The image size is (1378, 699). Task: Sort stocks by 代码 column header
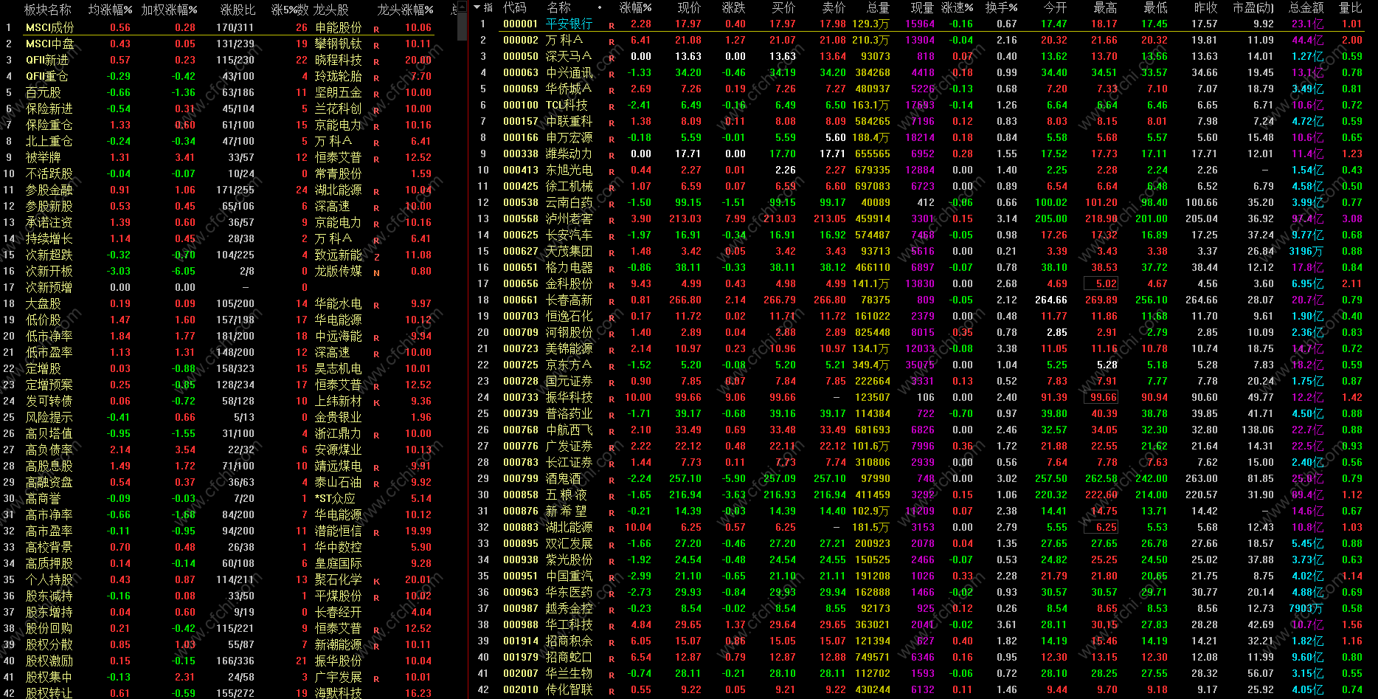[x=515, y=7]
